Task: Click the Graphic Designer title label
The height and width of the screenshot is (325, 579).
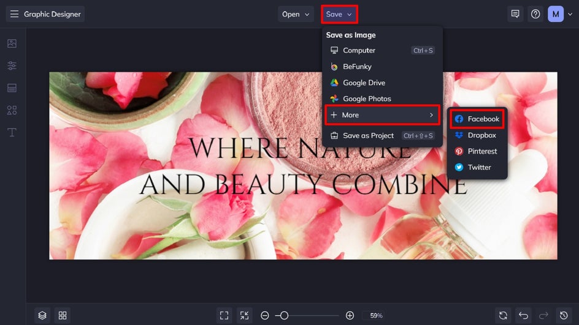Action: (52, 14)
